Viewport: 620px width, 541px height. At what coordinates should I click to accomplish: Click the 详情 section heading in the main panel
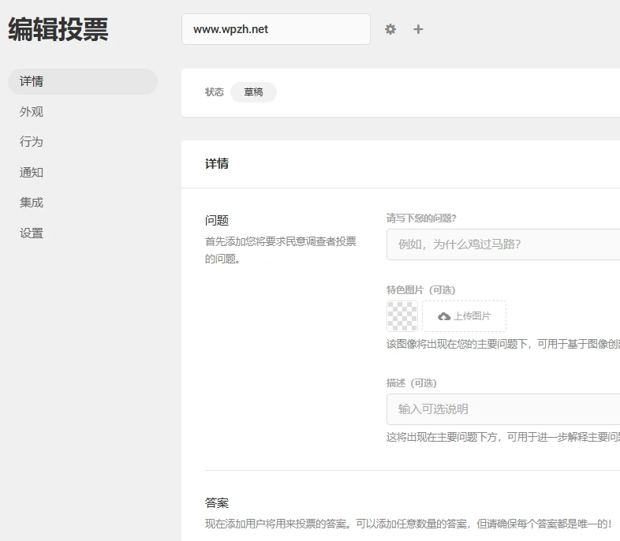pos(217,163)
